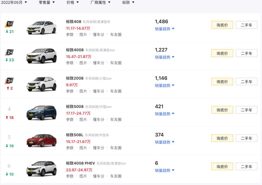Open 参数 link for 标致2008
The image size is (262, 185).
click(x=70, y=91)
